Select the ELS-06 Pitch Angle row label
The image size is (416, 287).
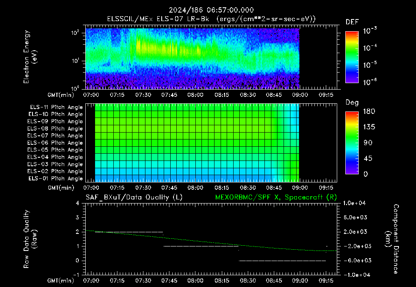click(55, 143)
